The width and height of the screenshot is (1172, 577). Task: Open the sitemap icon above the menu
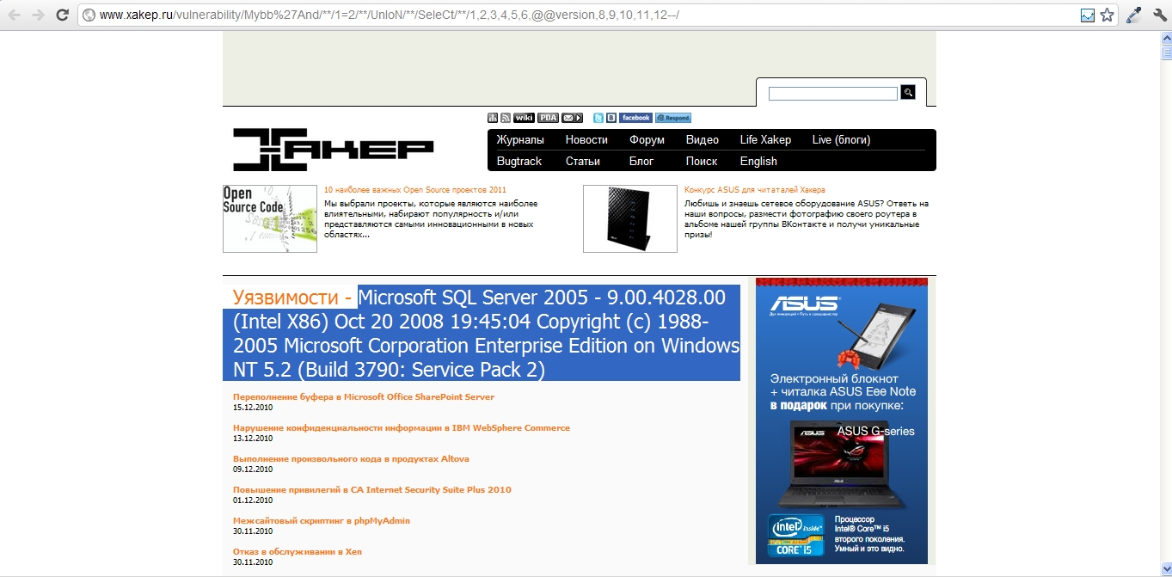(x=493, y=118)
